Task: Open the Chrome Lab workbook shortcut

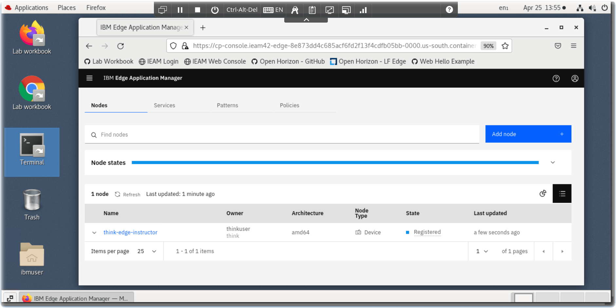Action: tap(32, 93)
